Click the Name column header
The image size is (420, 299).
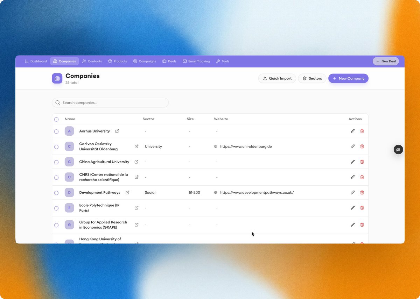(x=70, y=119)
